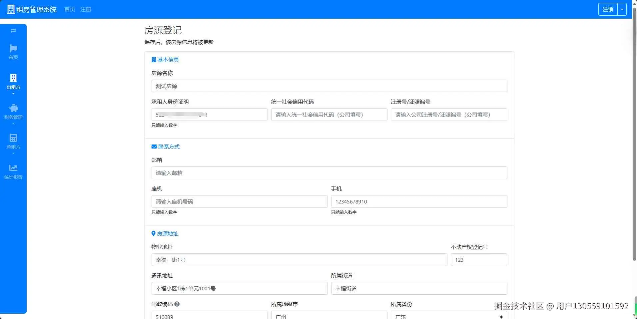Collapse sidebar with the swap arrows icon

tap(13, 31)
